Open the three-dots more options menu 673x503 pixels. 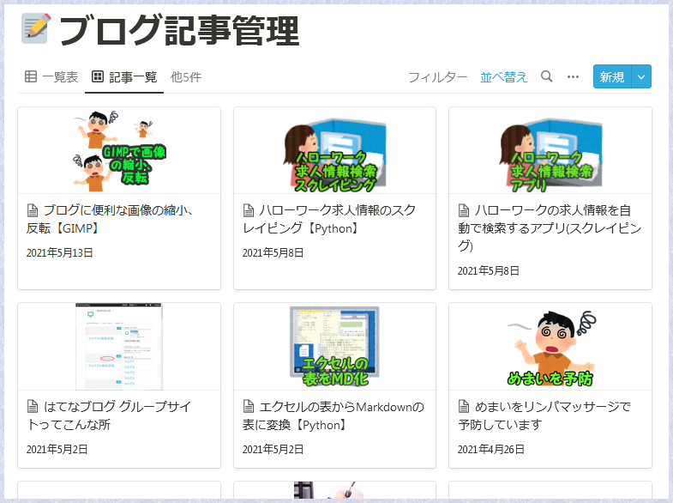pyautogui.click(x=573, y=77)
